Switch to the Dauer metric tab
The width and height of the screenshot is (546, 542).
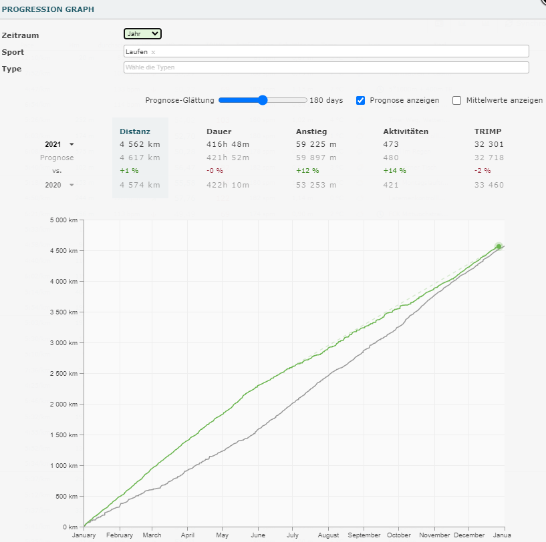[x=219, y=131]
